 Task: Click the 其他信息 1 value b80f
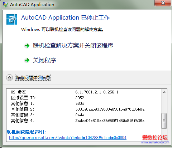80,103
